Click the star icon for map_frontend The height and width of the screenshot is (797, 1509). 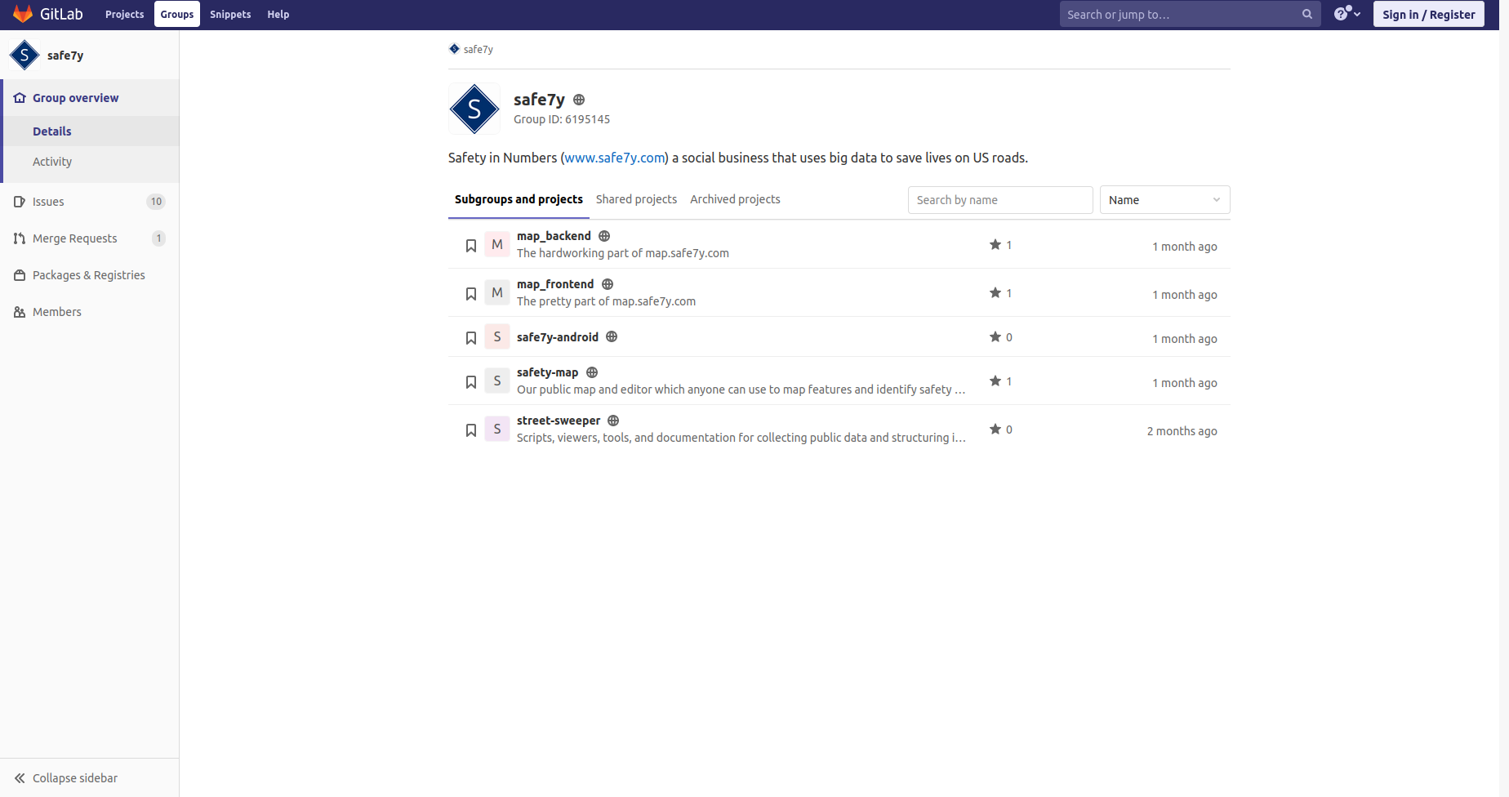[x=995, y=292]
